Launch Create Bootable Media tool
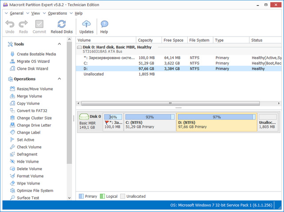 coord(35,54)
